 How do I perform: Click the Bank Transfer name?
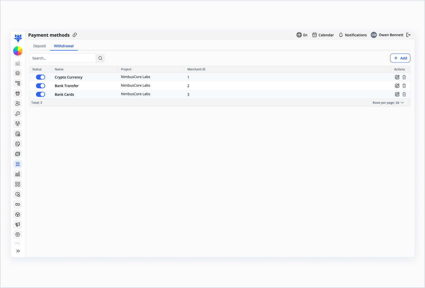(x=67, y=86)
